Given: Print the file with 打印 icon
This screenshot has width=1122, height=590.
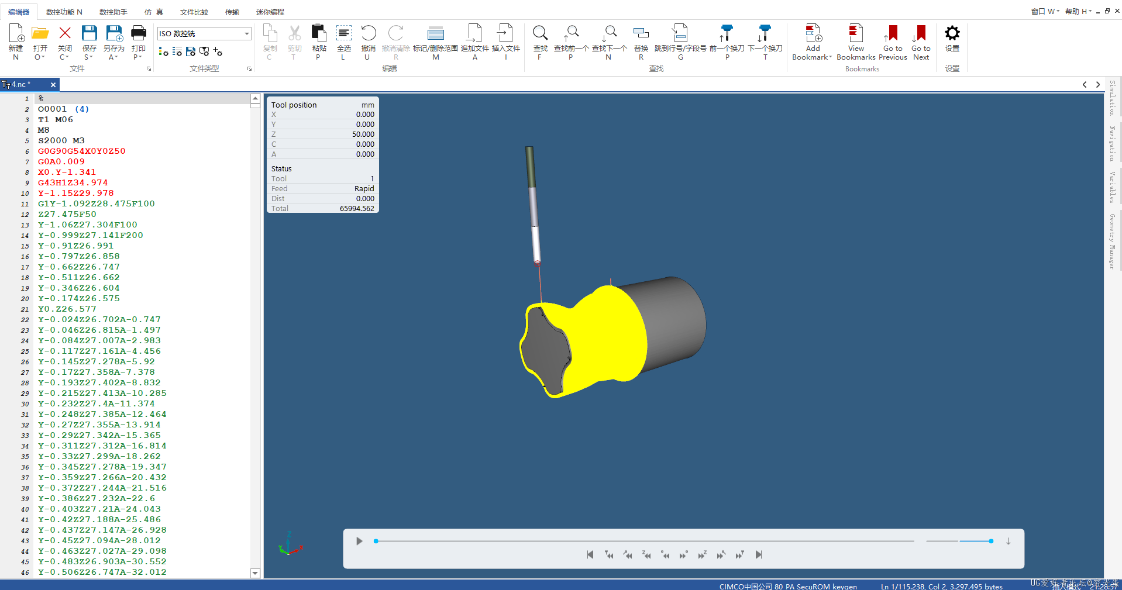Looking at the screenshot, I should [139, 33].
